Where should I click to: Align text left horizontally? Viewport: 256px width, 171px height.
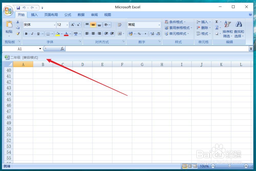(87, 34)
